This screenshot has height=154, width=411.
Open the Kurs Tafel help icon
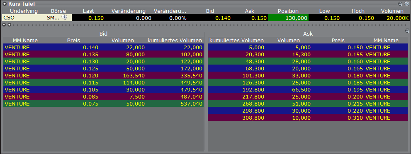tap(406, 4)
